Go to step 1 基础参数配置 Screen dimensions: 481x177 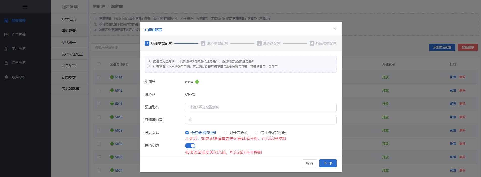coord(158,43)
